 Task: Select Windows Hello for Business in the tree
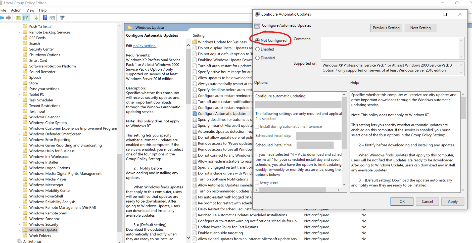pos(52,151)
